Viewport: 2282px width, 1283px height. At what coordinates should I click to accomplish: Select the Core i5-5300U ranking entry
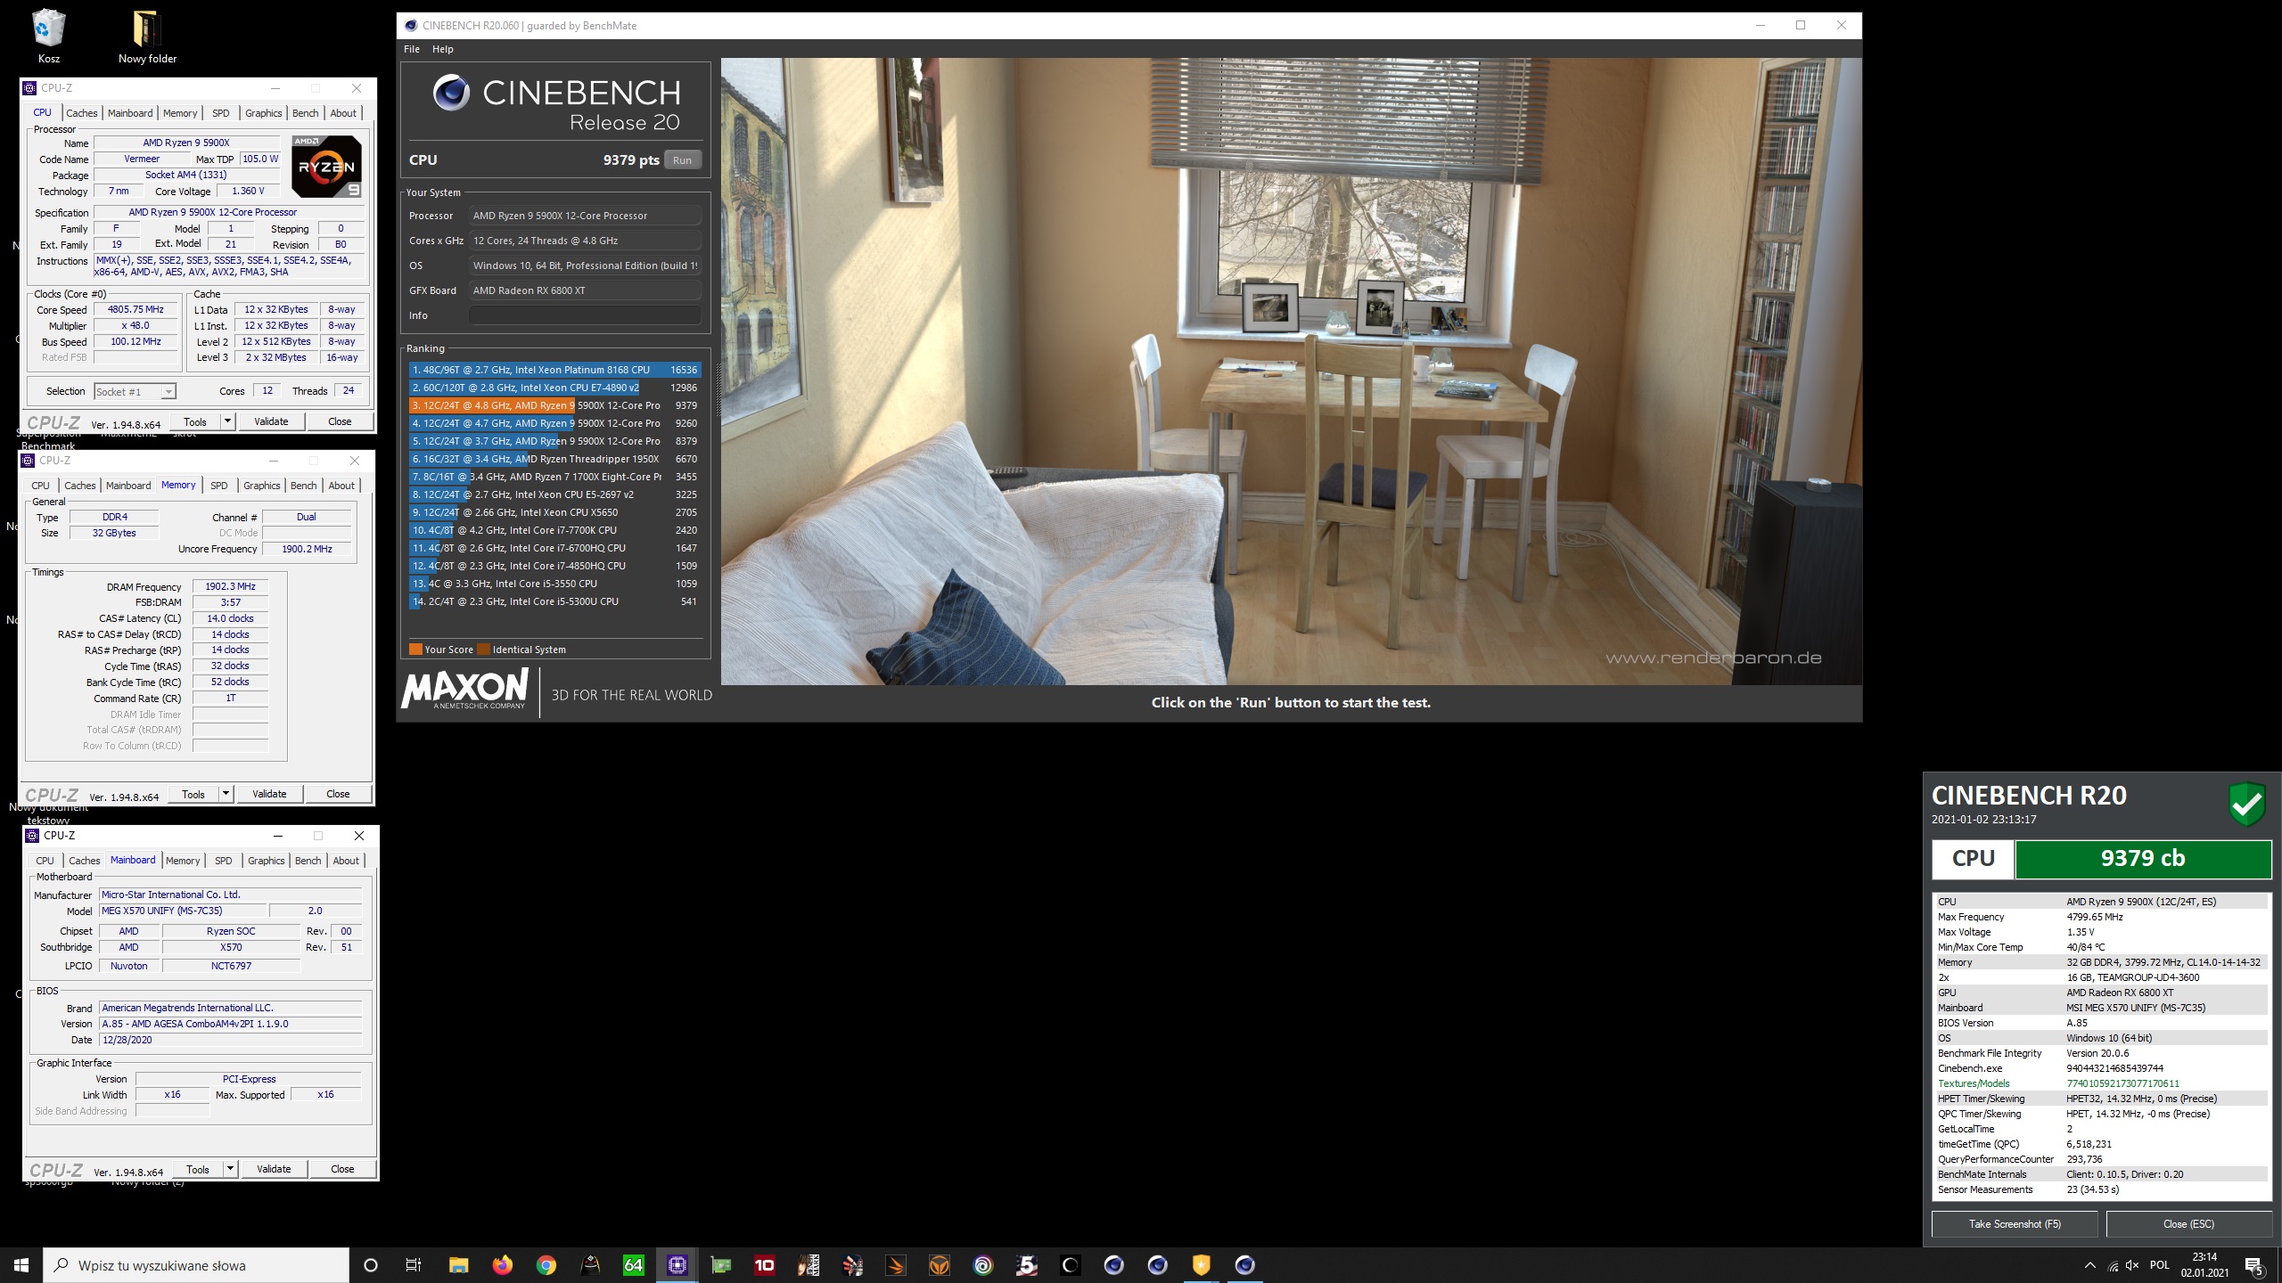554,601
